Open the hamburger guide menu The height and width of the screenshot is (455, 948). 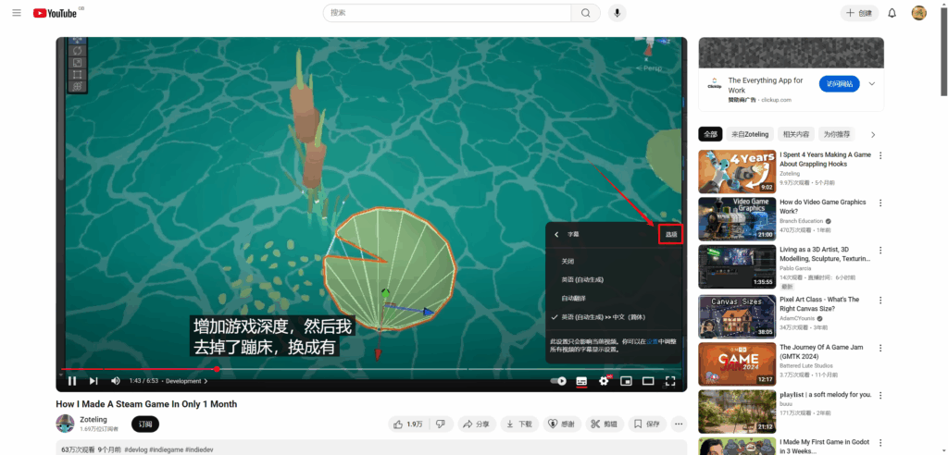(17, 13)
